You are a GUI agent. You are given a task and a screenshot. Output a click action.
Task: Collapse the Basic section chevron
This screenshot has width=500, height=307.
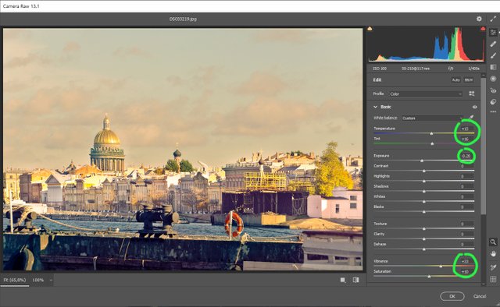click(x=375, y=107)
